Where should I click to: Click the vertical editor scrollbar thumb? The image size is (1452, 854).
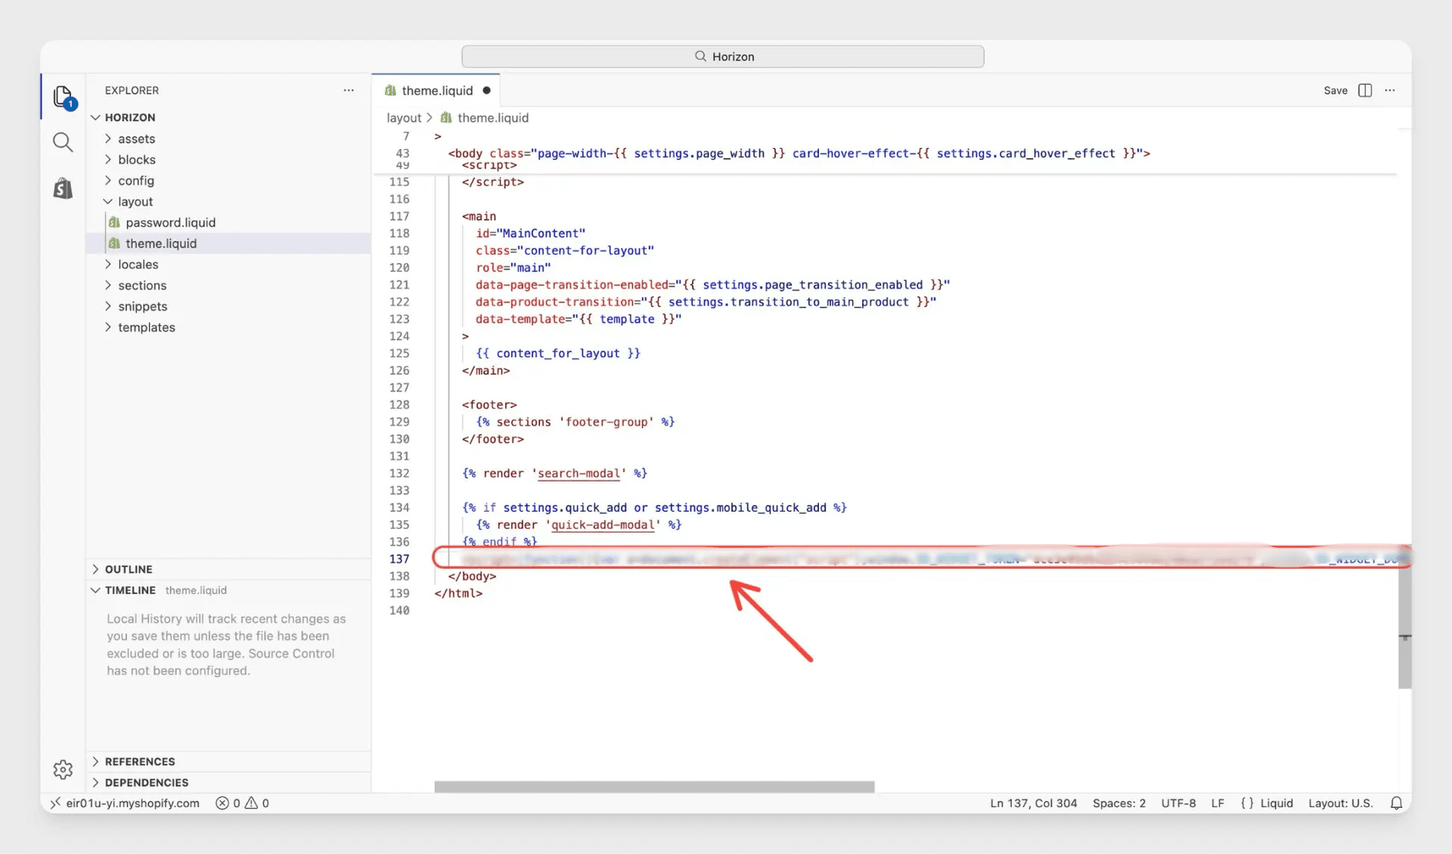[x=1404, y=627]
